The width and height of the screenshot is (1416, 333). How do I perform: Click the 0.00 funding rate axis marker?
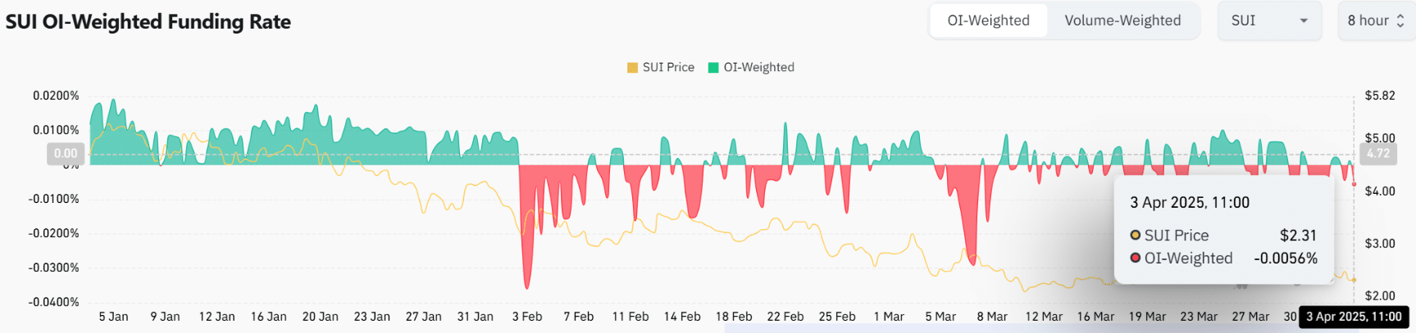tap(66, 153)
